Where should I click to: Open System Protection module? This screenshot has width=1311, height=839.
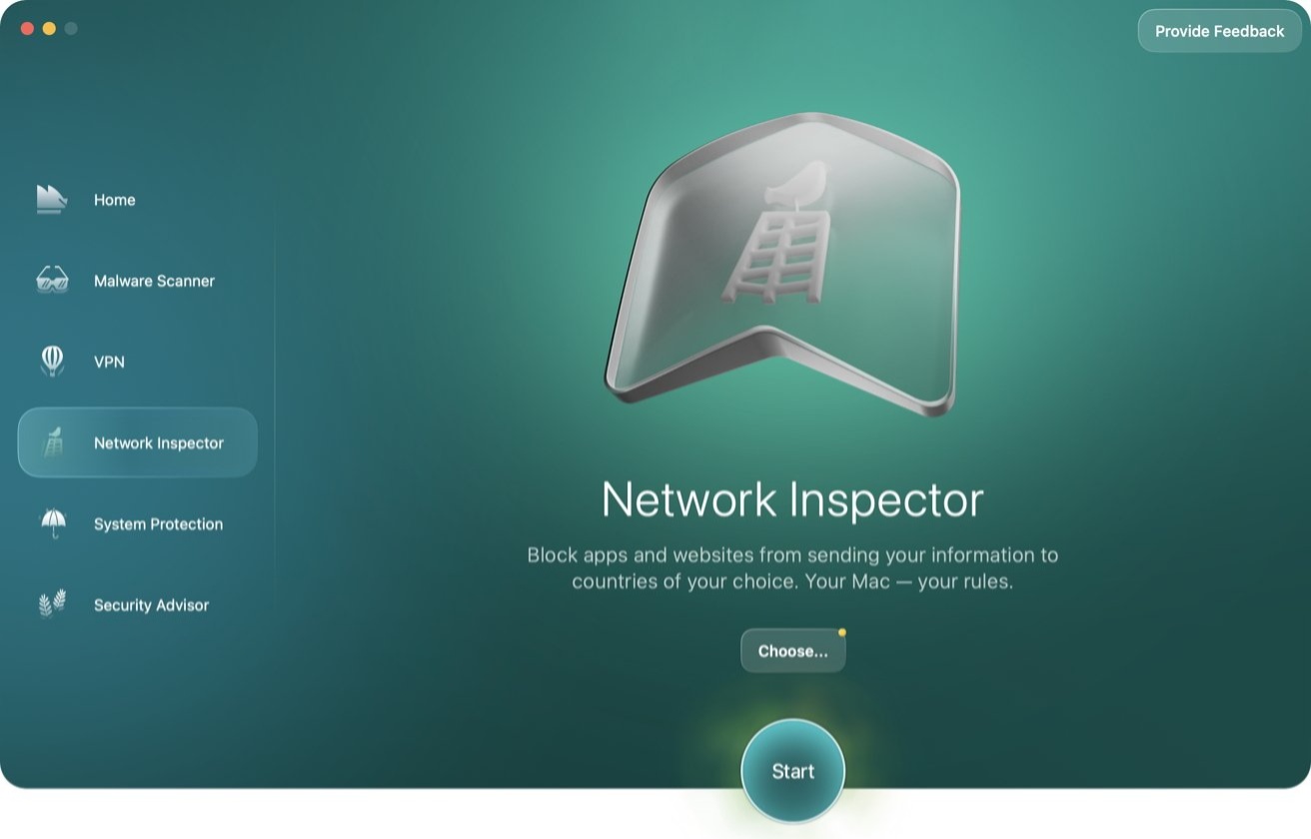[x=158, y=523]
